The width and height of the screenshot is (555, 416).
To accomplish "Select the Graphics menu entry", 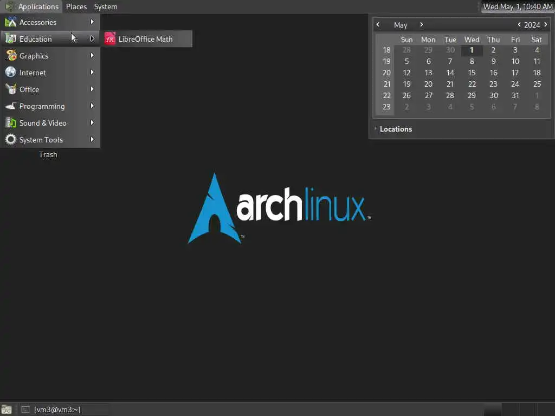I will click(50, 56).
